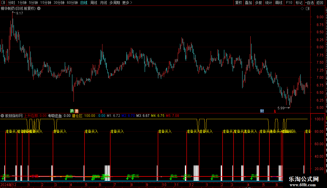Click the 叠加 overlay button
The image size is (327, 188).
tap(248, 3)
